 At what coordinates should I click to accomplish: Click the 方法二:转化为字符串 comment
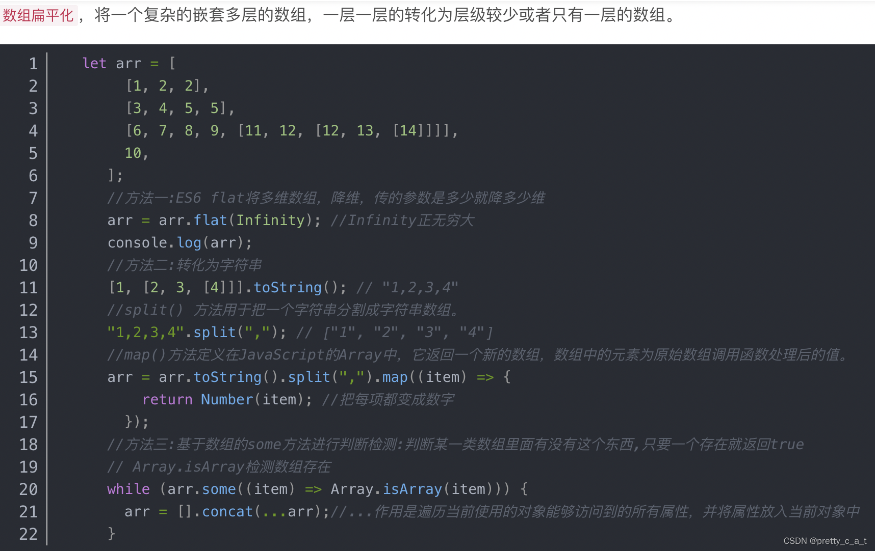click(185, 265)
